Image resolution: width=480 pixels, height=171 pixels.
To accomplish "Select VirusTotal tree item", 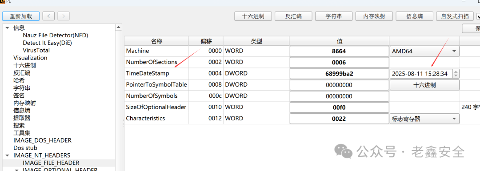I will [x=36, y=51].
